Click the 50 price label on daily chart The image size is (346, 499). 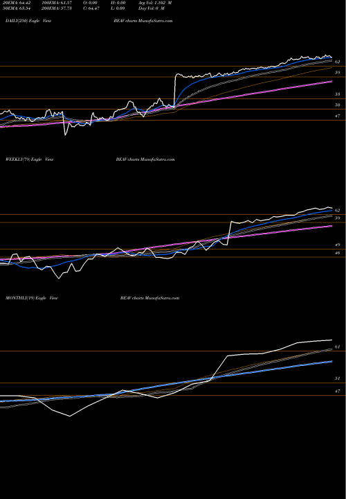click(x=338, y=105)
